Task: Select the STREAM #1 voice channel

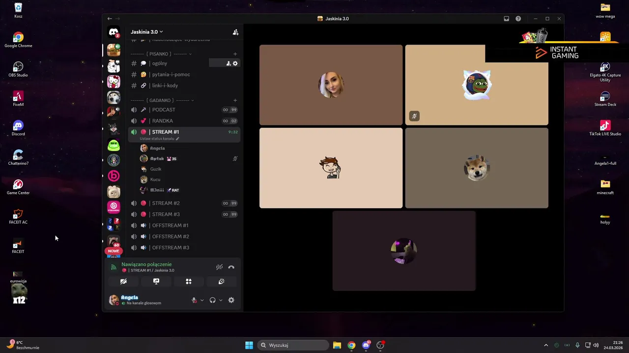Action: pos(184,134)
